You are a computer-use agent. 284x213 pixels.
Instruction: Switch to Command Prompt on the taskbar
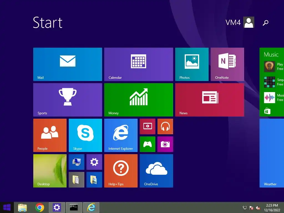[74, 207]
